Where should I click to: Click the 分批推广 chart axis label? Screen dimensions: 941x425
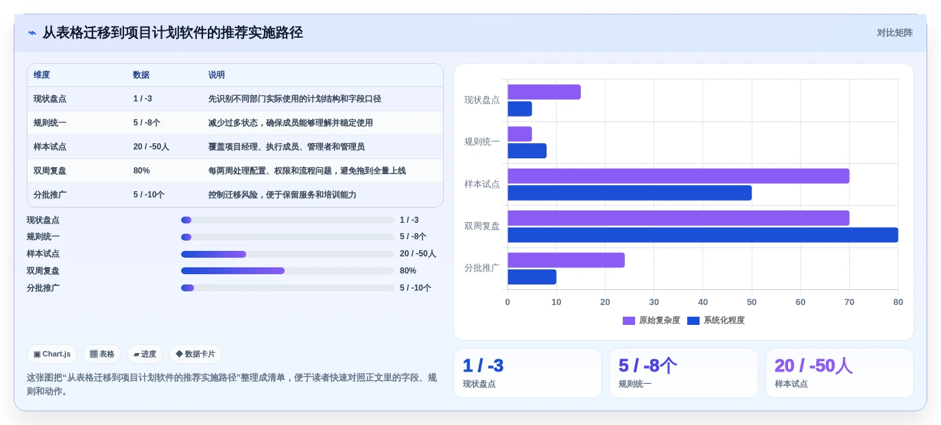482,268
